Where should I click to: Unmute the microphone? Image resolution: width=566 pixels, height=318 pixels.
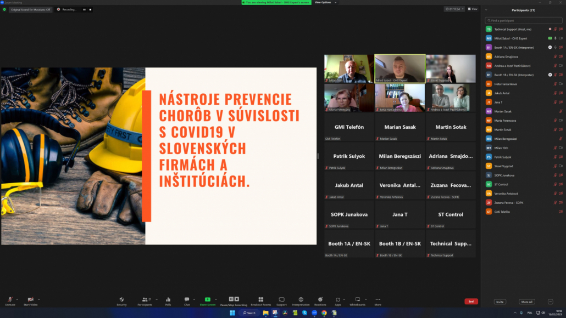(x=10, y=300)
